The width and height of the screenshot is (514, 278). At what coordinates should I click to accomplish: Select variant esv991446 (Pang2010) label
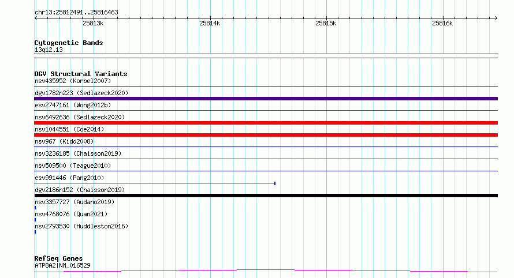[x=69, y=178]
